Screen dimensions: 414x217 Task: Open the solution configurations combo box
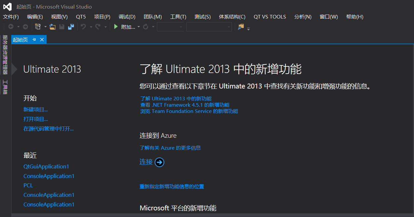[x=170, y=27]
